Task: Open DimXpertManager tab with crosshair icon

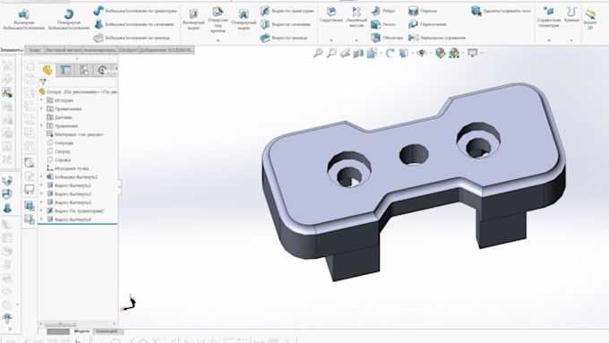Action: click(102, 70)
